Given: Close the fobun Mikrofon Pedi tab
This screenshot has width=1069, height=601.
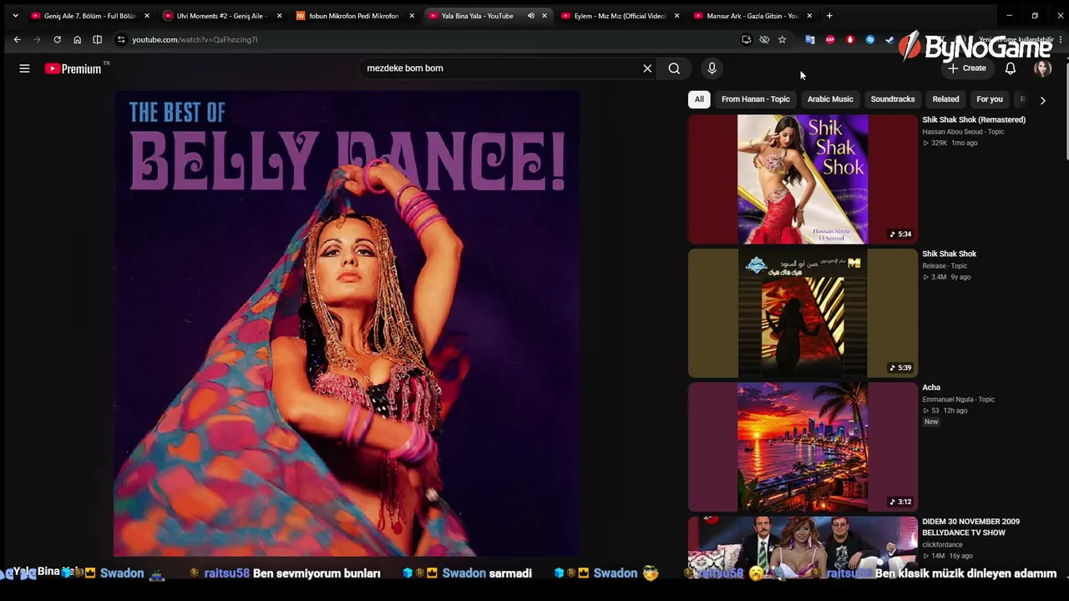Looking at the screenshot, I should (412, 16).
